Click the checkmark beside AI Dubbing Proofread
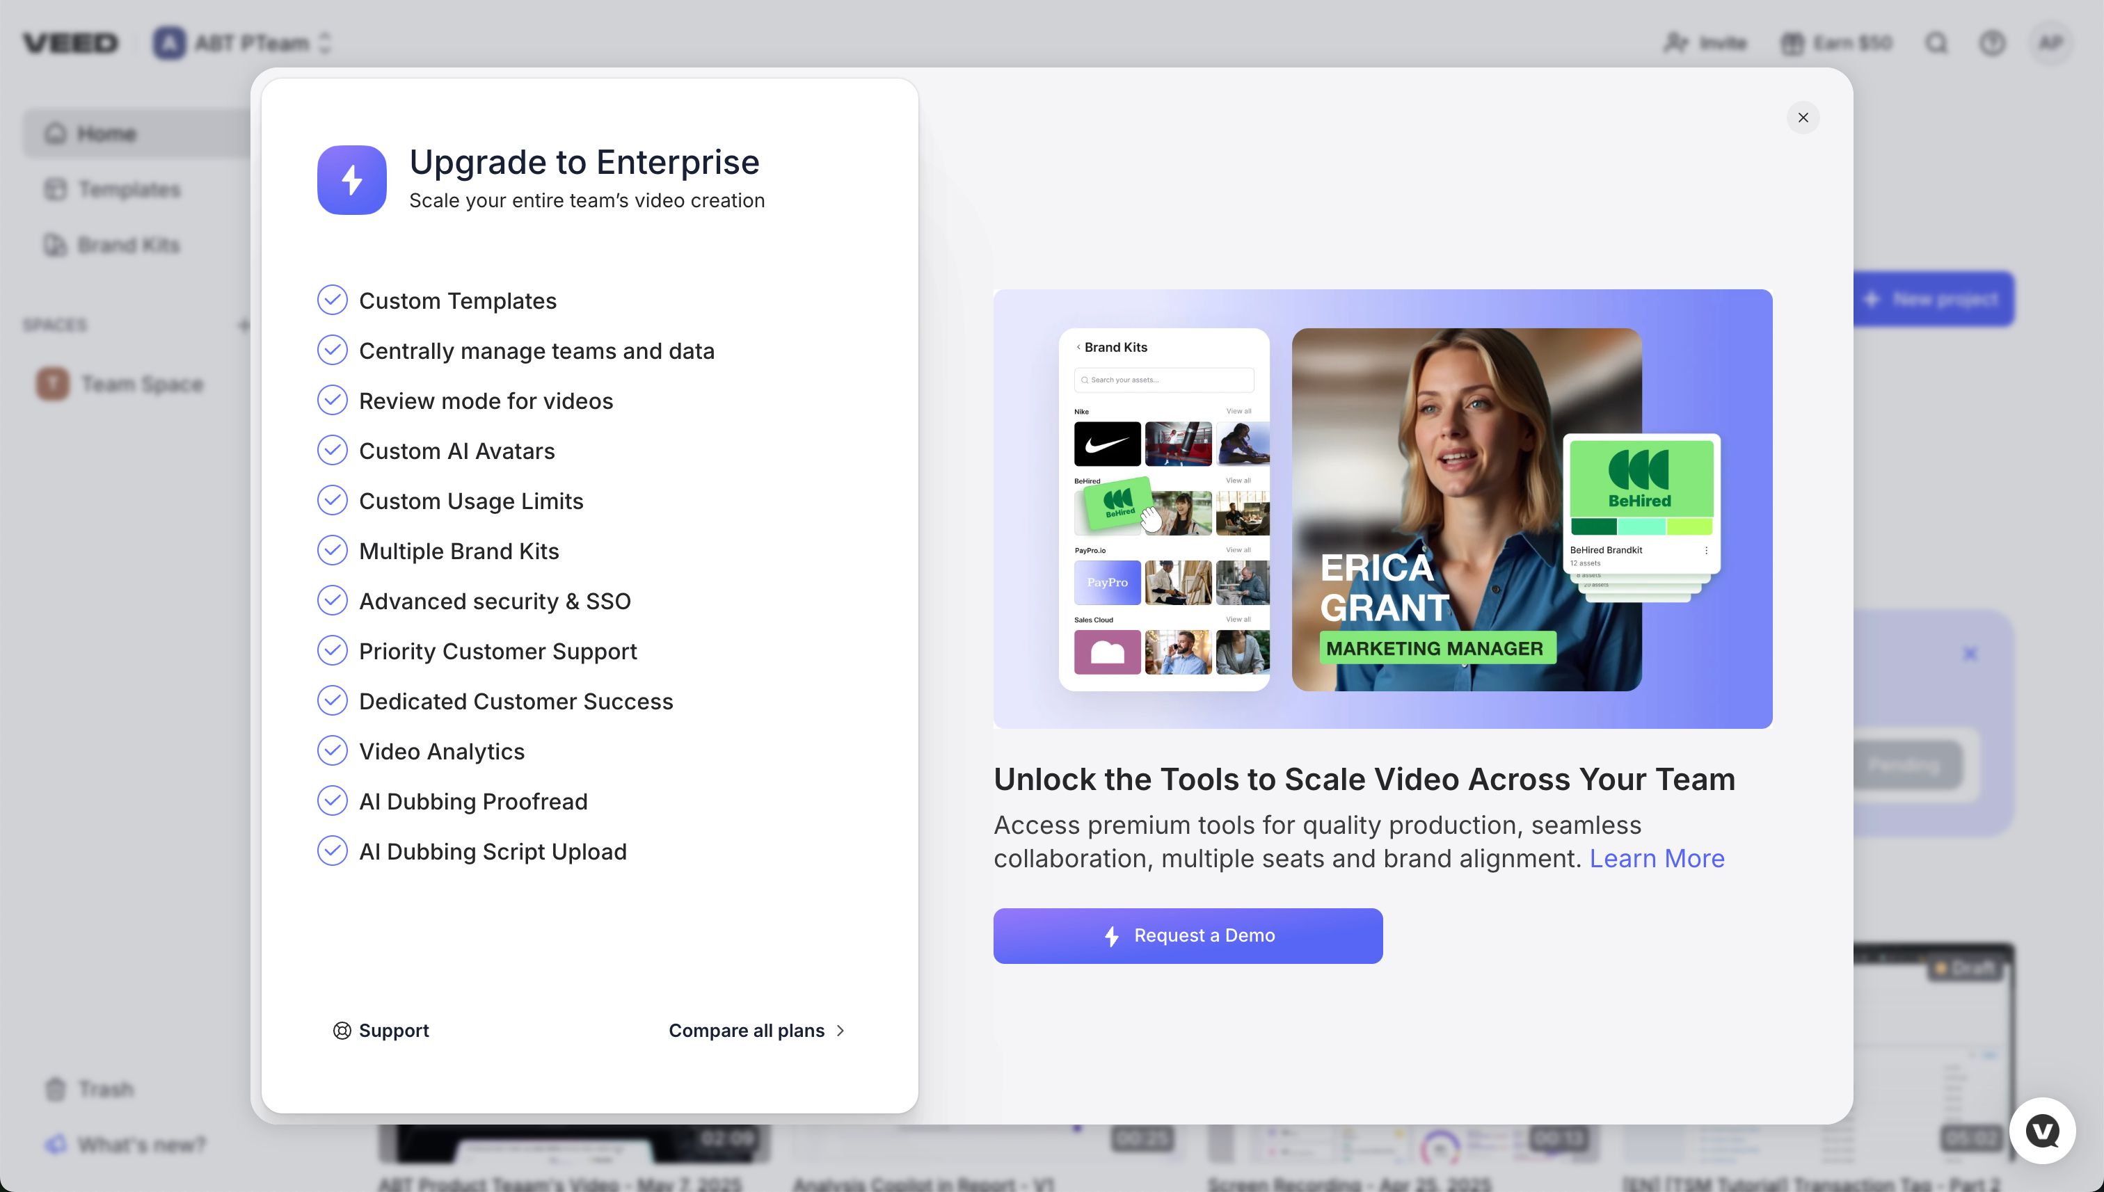 332,800
